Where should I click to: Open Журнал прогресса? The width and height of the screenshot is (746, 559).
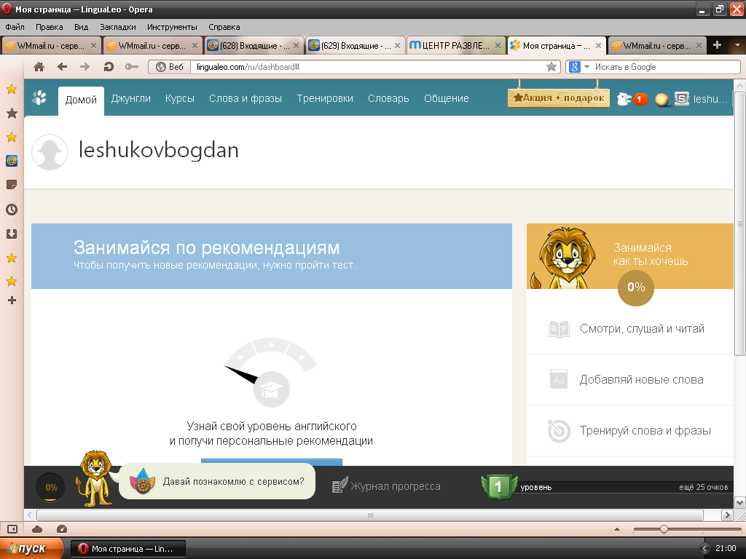coord(386,485)
